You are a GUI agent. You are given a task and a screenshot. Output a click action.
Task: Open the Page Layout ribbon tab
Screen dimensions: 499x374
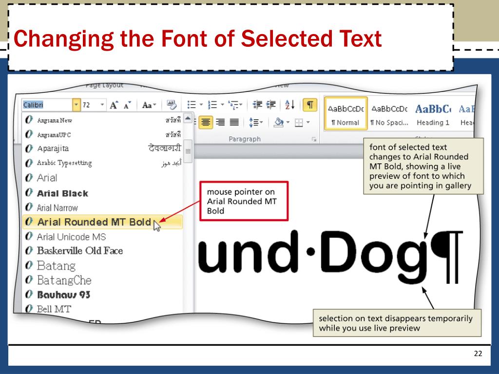[104, 85]
